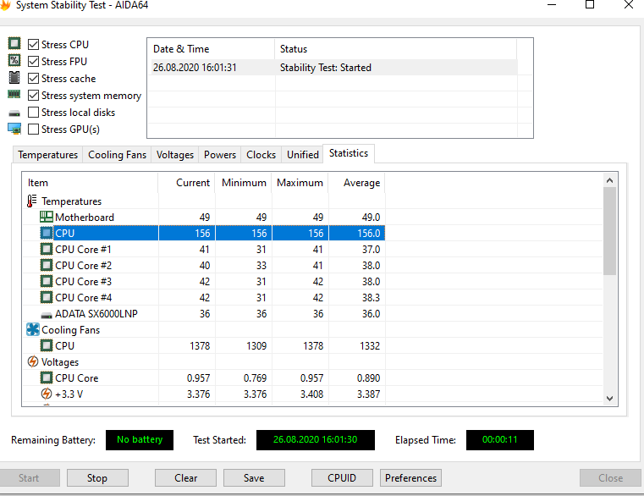The height and width of the screenshot is (496, 644).
Task: Click the local disks drive icon
Action: point(14,113)
